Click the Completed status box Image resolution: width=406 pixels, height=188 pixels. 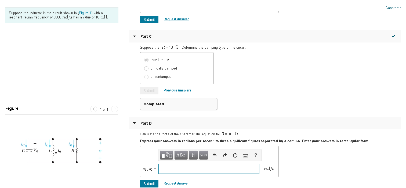[x=179, y=104]
